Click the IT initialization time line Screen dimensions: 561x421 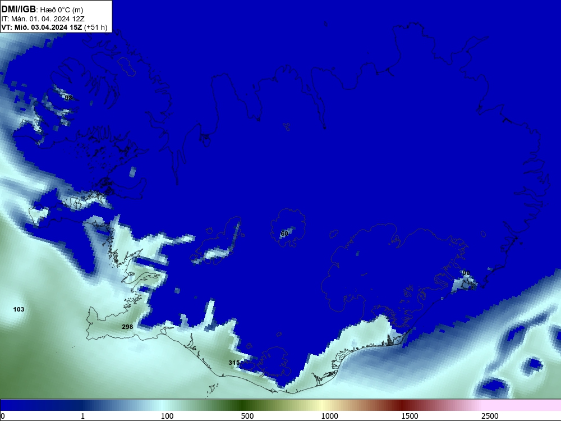point(43,19)
